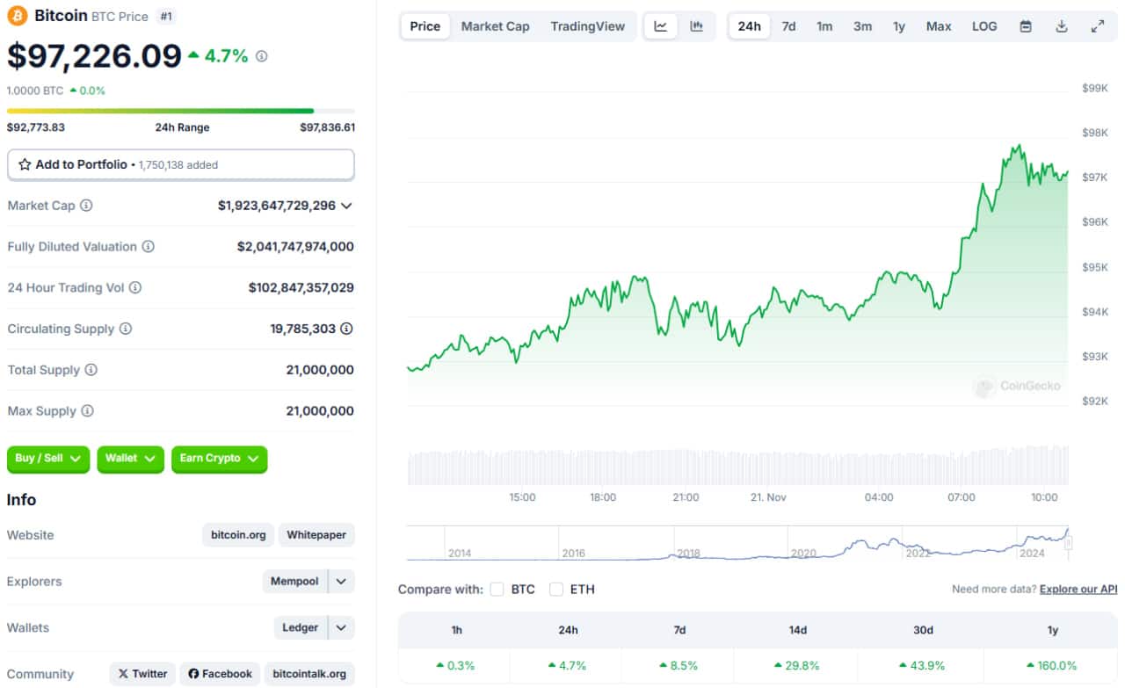Screen dimensions: 1125x688
Task: Toggle ETH comparison checkbox
Action: click(x=556, y=590)
